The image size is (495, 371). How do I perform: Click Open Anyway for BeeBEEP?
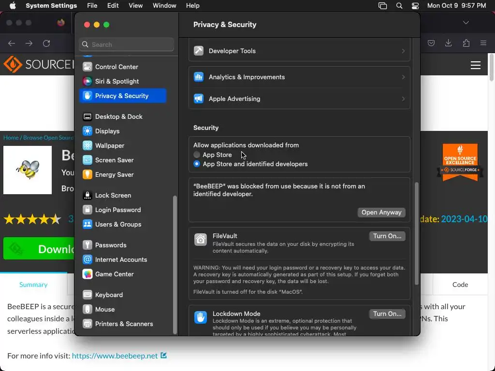tap(381, 213)
